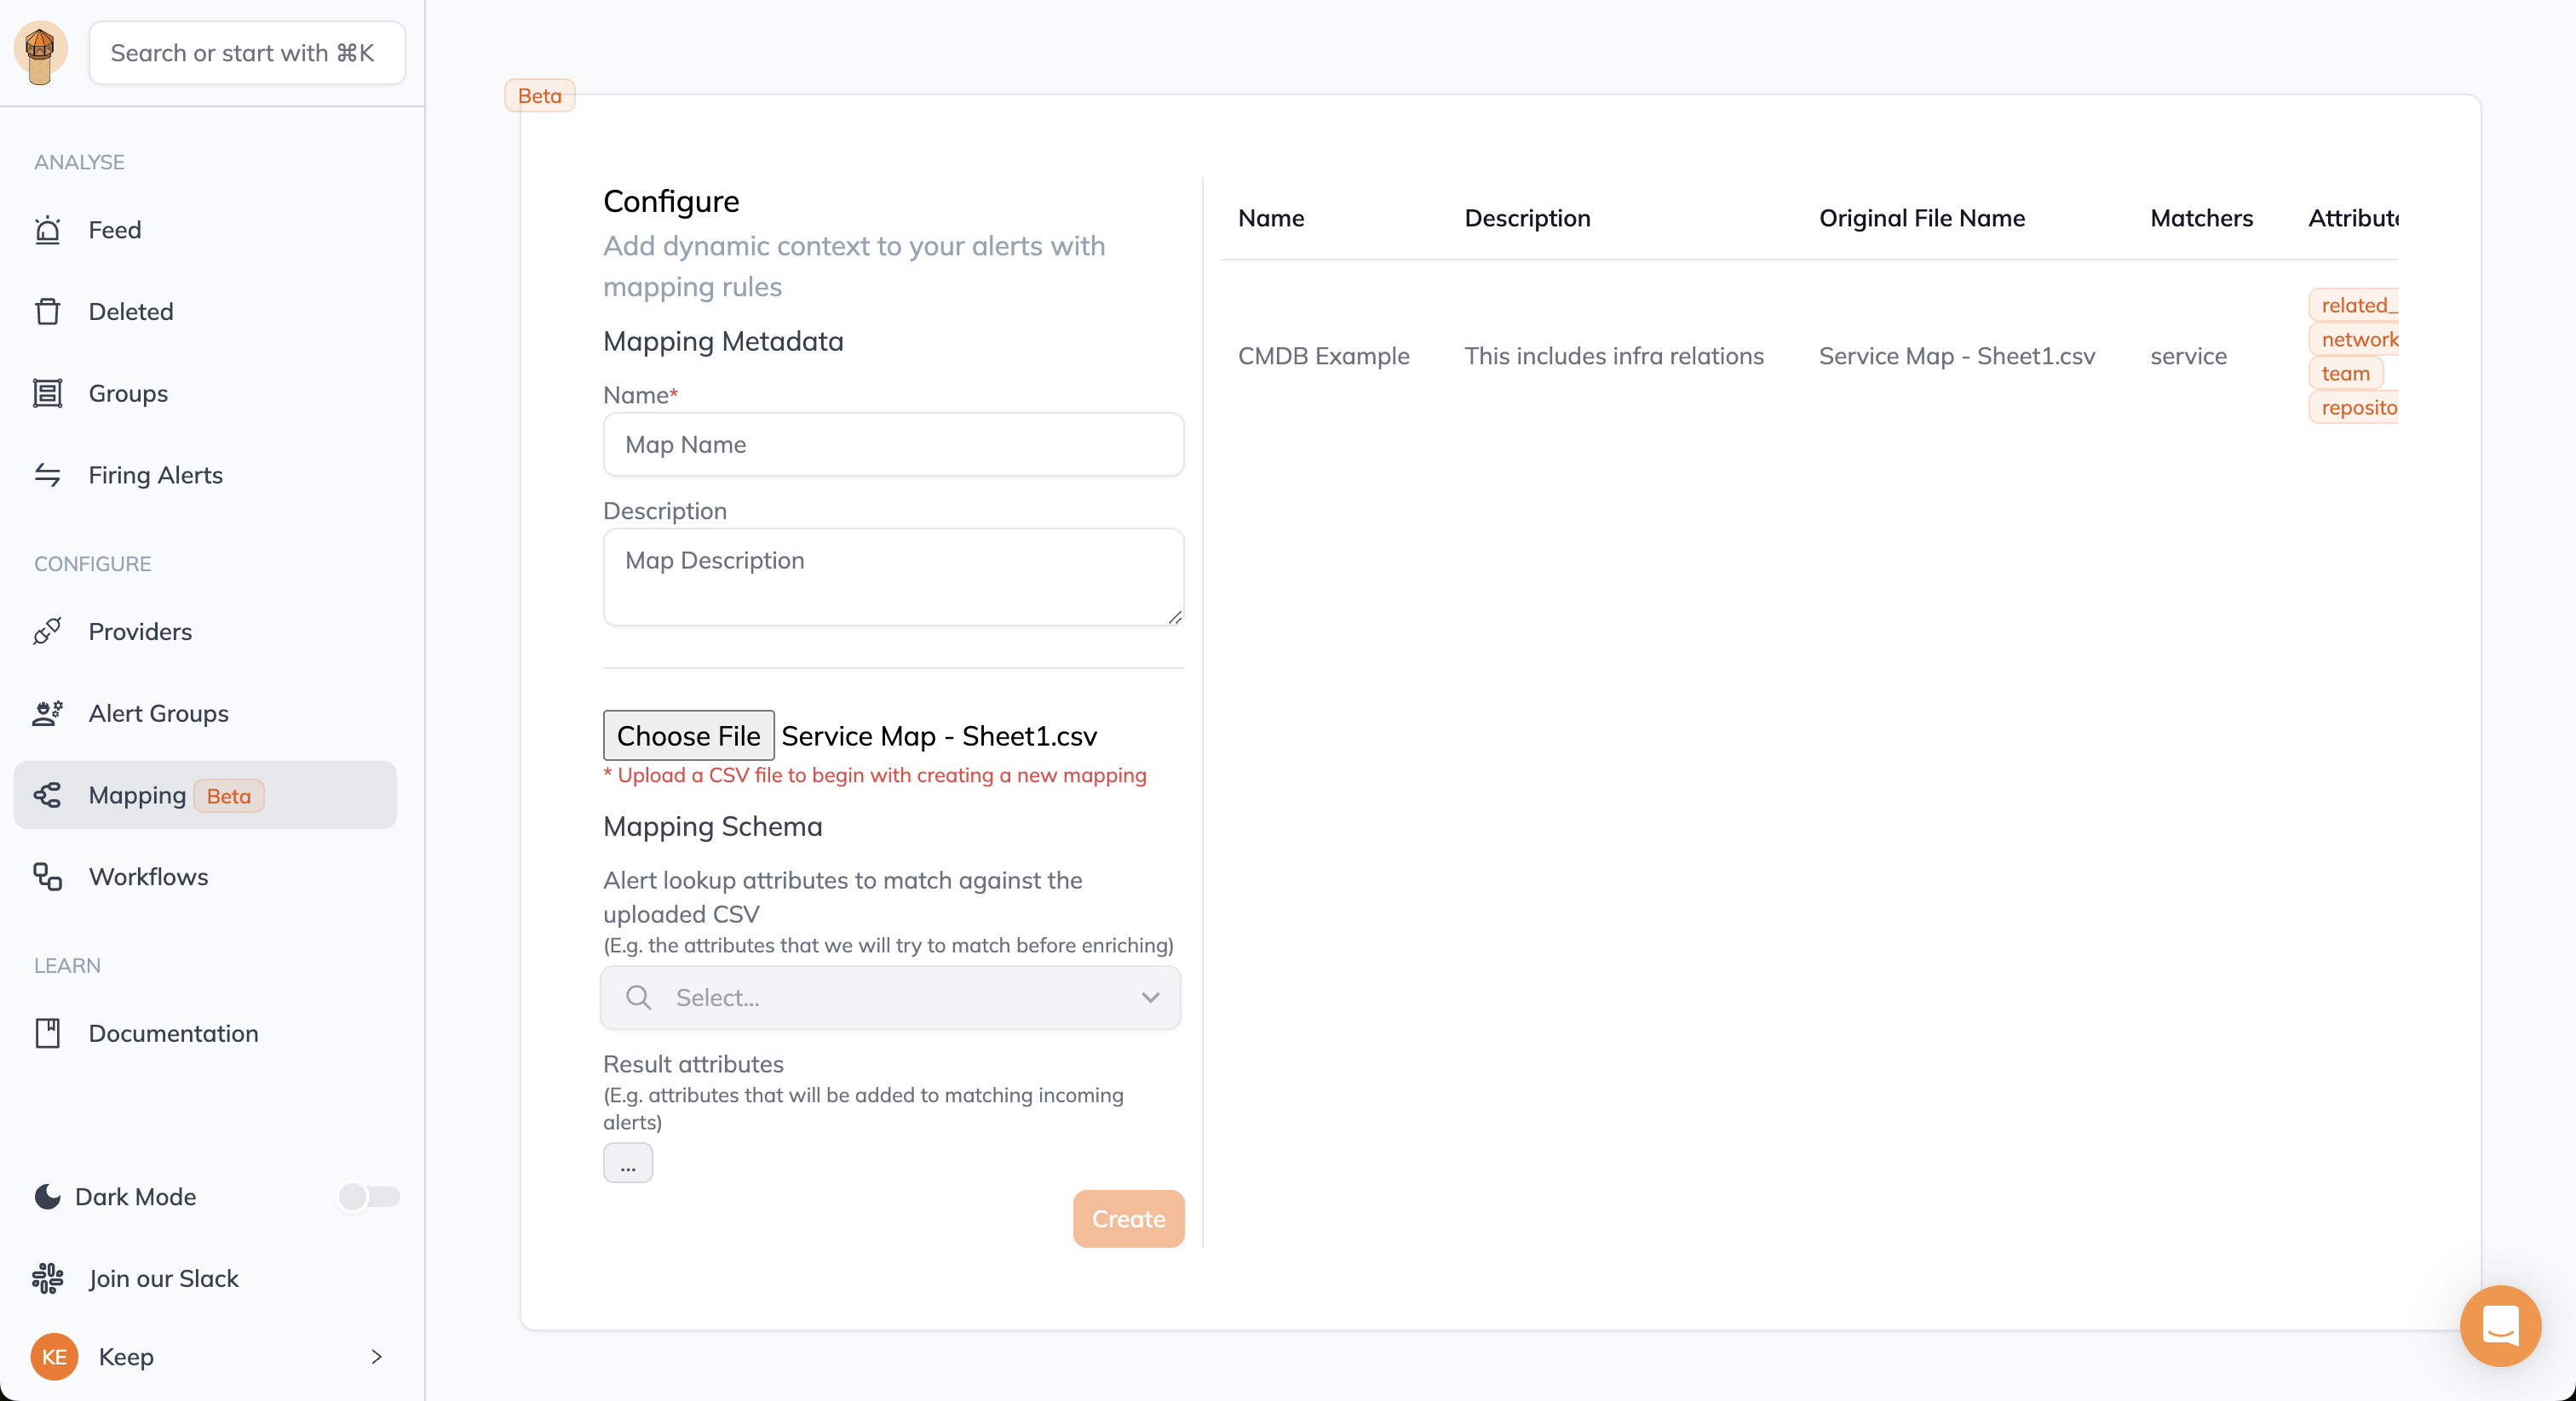Open the chat support bubble
2576x1401 pixels.
[x=2500, y=1326]
